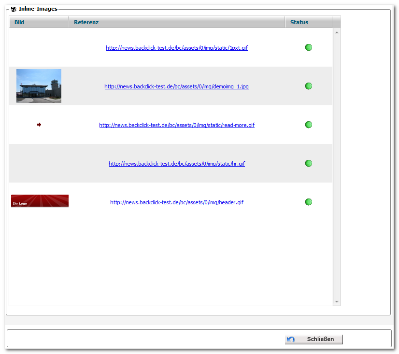Click the scrollbar down arrow
The image size is (399, 354).
pos(337,301)
